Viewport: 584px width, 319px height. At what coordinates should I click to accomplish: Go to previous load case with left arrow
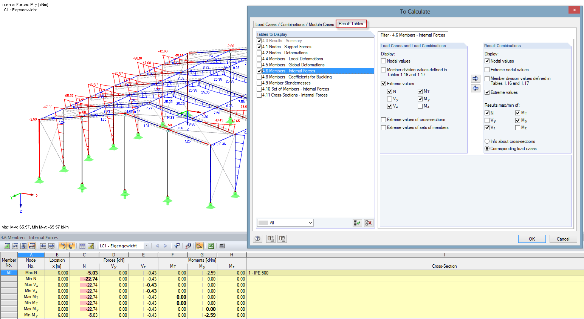coord(157,246)
